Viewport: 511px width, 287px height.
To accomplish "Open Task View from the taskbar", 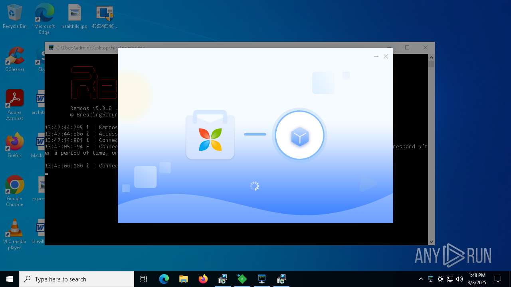I will 144,279.
